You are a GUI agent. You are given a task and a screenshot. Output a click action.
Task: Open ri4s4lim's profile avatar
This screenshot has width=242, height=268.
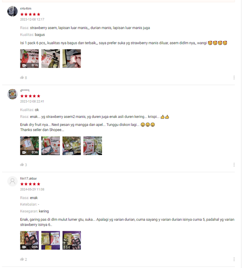[x=12, y=11]
